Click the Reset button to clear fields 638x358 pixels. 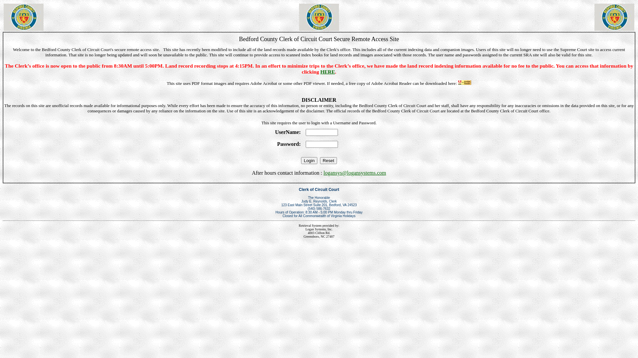(x=328, y=160)
